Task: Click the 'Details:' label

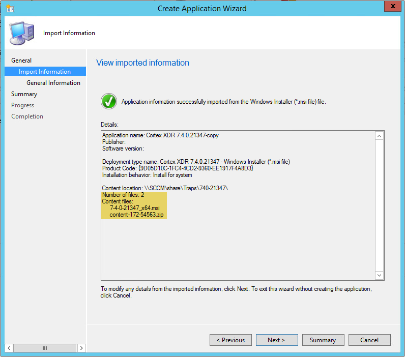Action: 109,125
